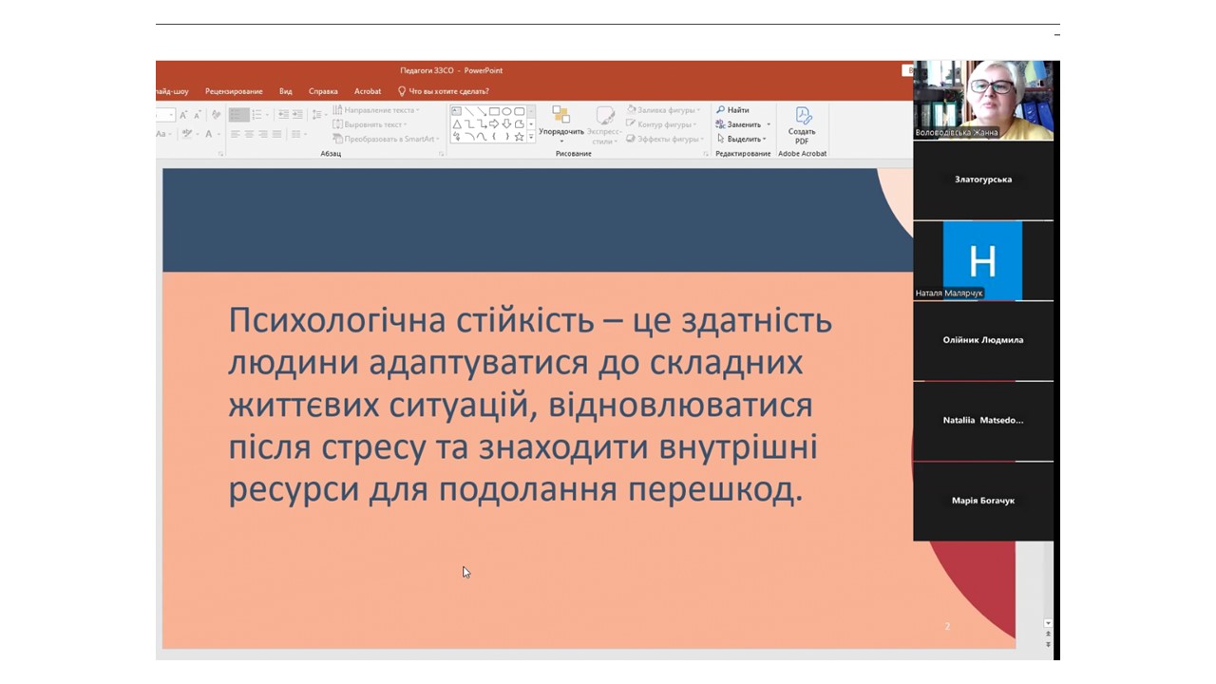
Task: Open the Рецензирование tab
Action: point(234,91)
